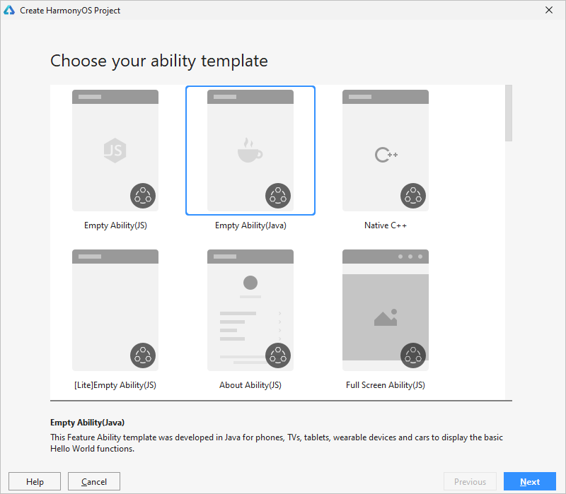Click the image placeholder icon in Full Screen Ability
This screenshot has width=566, height=494.
pyautogui.click(x=386, y=318)
